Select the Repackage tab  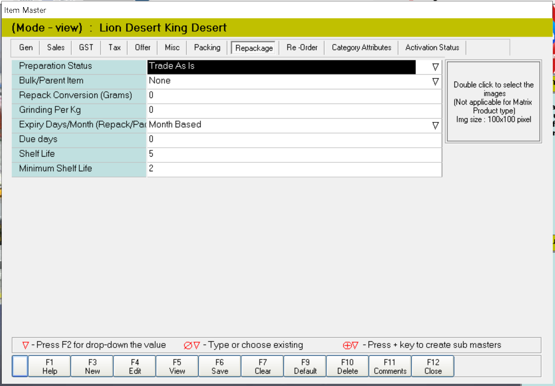click(254, 48)
